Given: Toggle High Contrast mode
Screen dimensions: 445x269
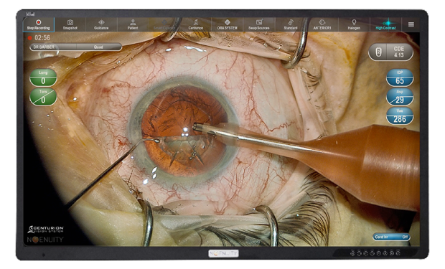Looking at the screenshot, I should [x=385, y=24].
